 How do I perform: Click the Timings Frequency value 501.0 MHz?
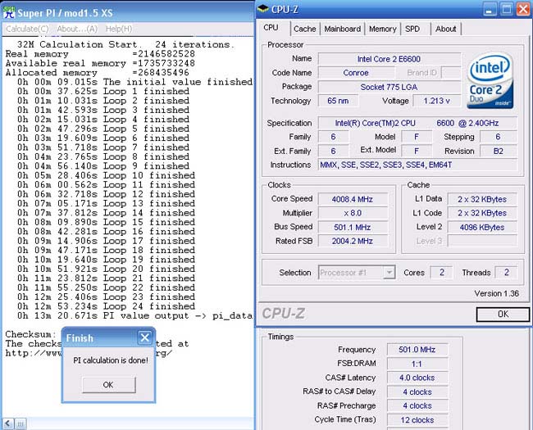[x=417, y=350]
